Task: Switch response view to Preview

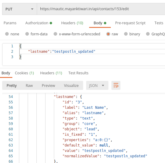Action: click(48, 85)
